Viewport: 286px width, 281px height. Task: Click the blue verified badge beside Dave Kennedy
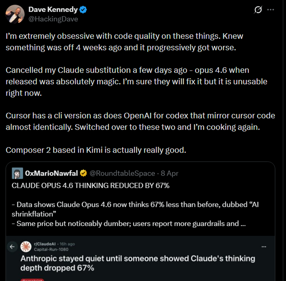pos(83,10)
